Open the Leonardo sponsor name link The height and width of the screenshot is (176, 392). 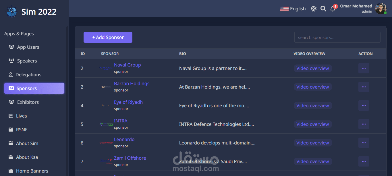(124, 139)
